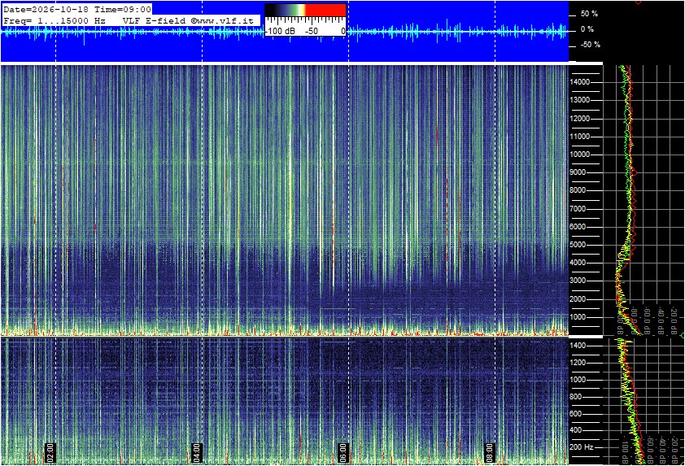The width and height of the screenshot is (685, 466).
Task: Click the 10000 frequency axis label
Action: pos(580,155)
